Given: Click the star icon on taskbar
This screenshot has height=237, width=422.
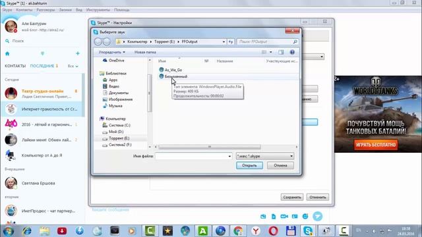Looking at the screenshot, I should (167, 231).
